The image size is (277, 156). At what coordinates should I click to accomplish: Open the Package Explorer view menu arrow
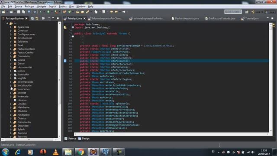(x=49, y=18)
